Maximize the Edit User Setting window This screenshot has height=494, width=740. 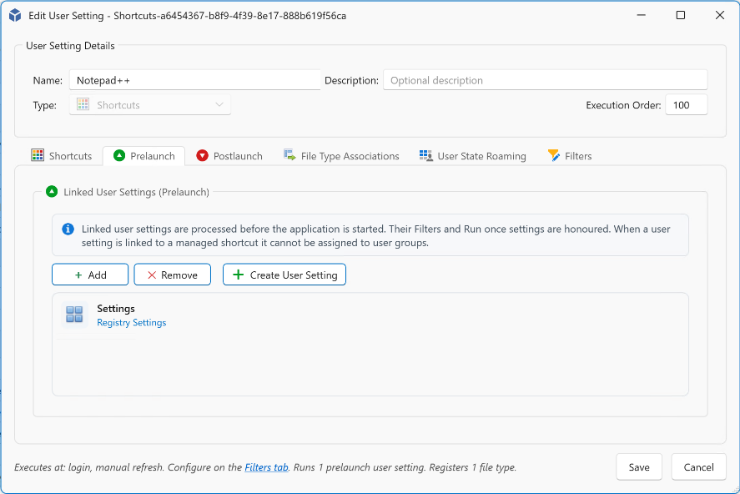pyautogui.click(x=681, y=15)
